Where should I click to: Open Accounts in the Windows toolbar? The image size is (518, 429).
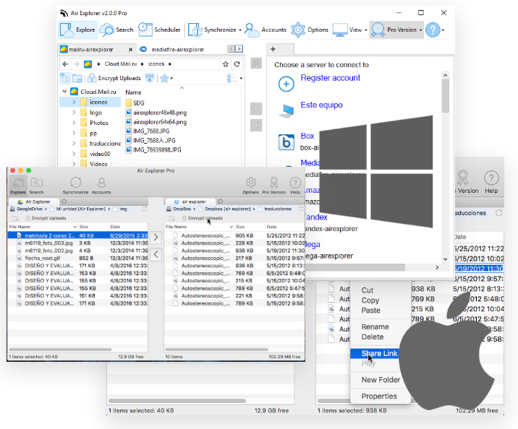266,30
